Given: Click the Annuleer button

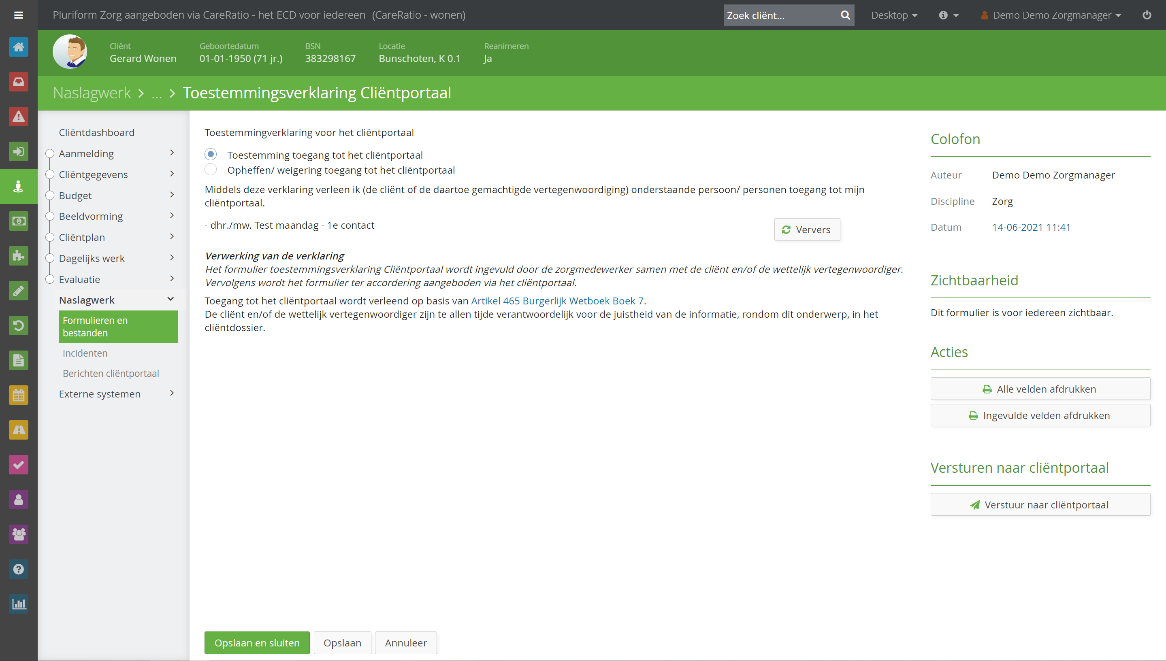Looking at the screenshot, I should [x=406, y=643].
